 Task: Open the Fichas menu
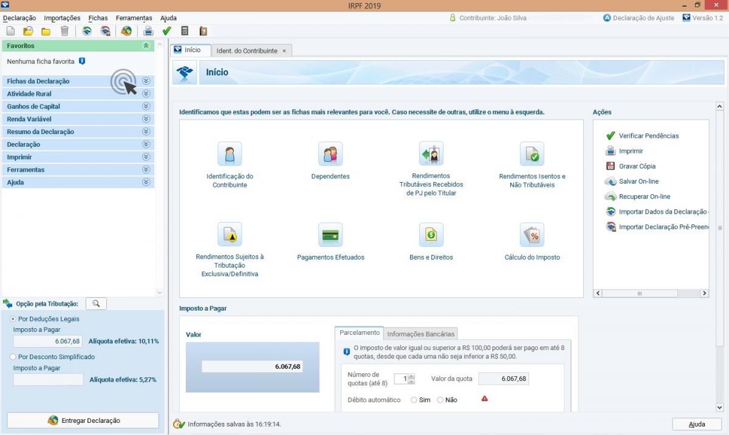98,18
